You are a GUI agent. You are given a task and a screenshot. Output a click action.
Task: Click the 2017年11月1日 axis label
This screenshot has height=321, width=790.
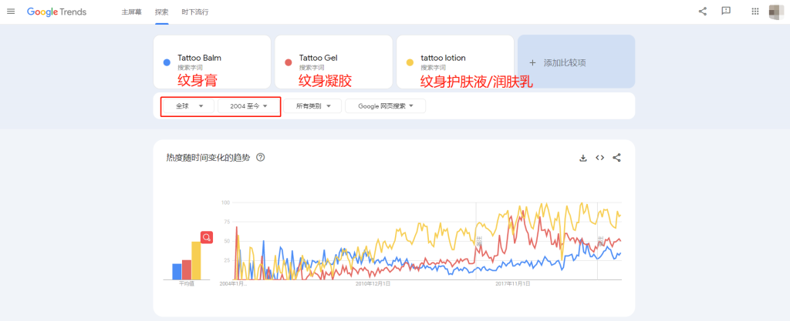pyautogui.click(x=512, y=284)
